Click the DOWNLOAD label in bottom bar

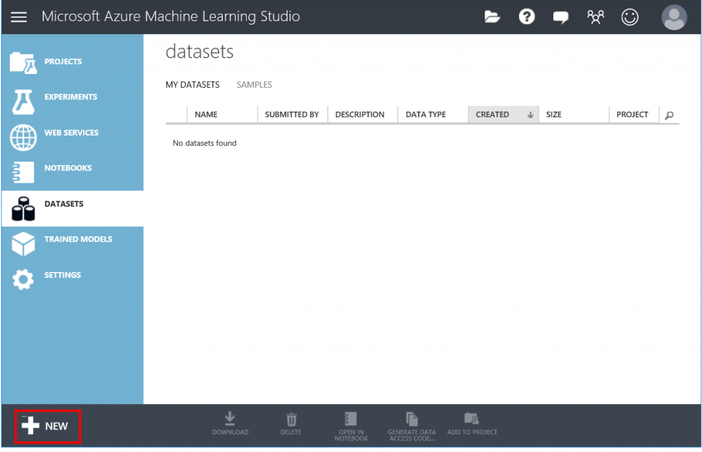coord(230,432)
